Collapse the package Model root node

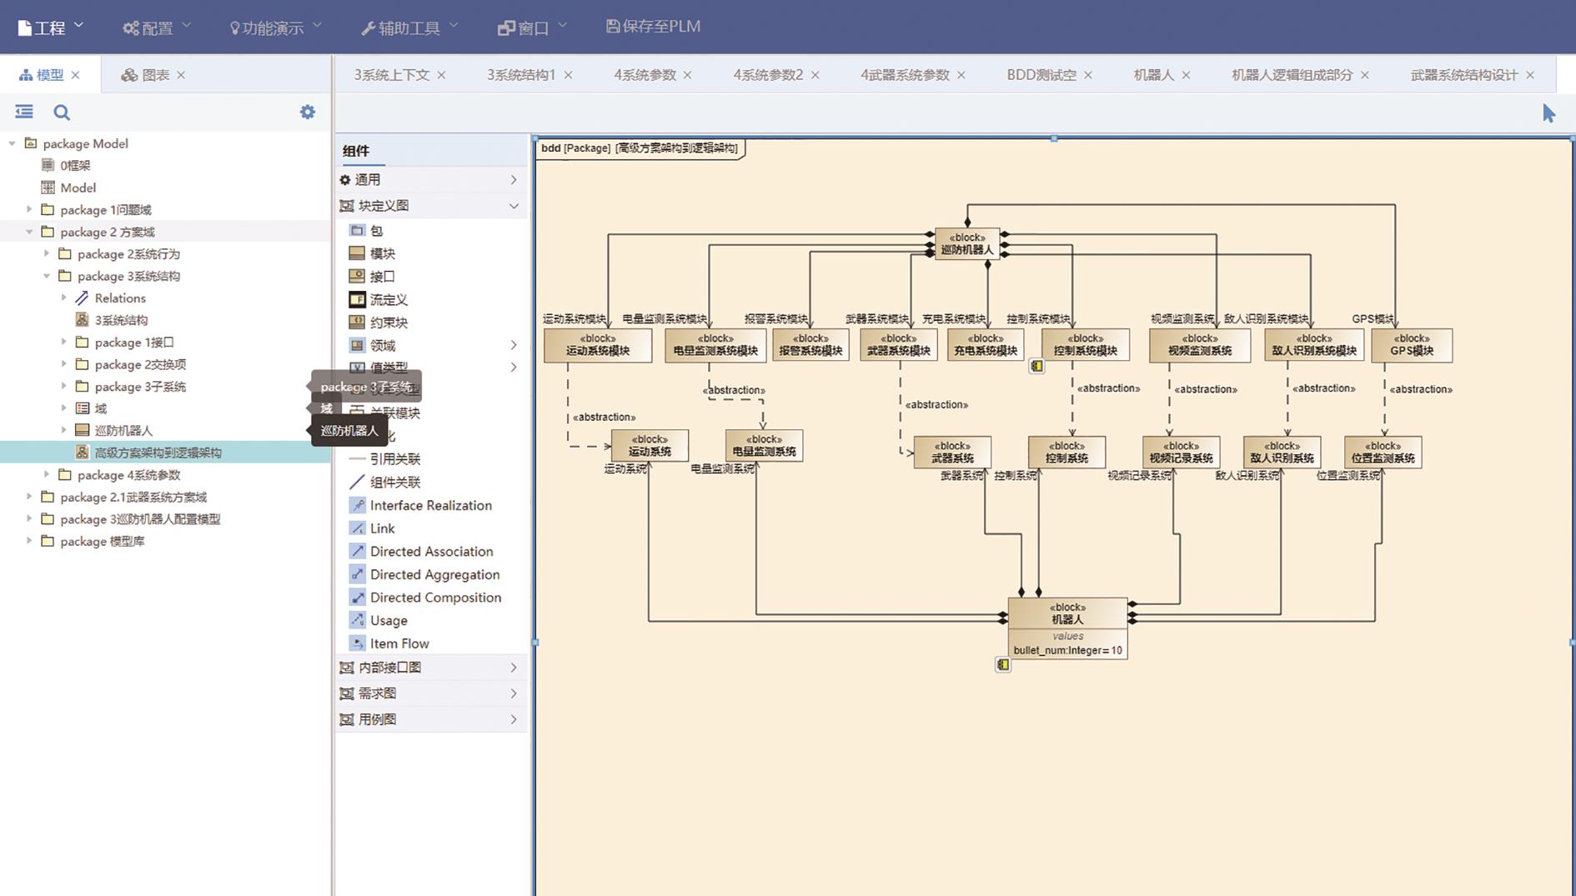pyautogui.click(x=13, y=143)
